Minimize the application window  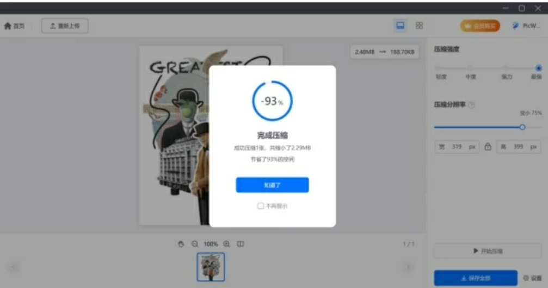[506, 8]
